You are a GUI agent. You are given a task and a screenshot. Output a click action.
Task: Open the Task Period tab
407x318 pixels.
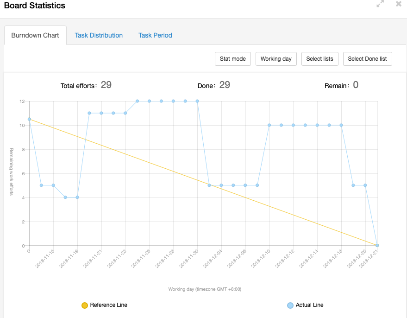(x=155, y=35)
